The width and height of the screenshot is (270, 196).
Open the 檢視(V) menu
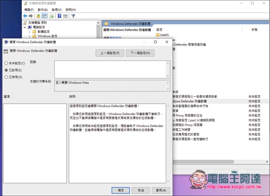point(57,10)
